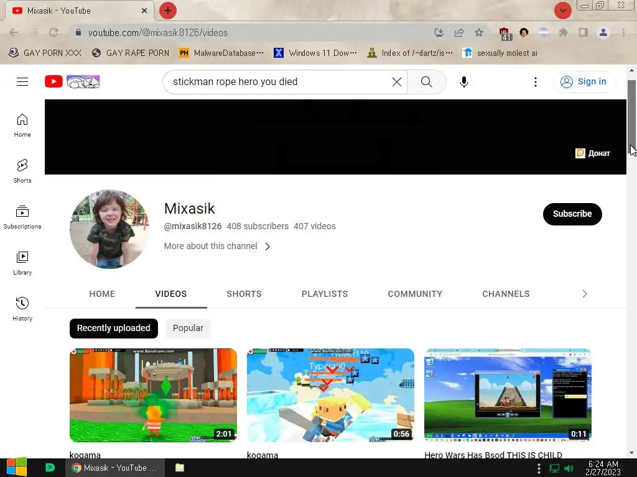Bookmark this page with the star
Image resolution: width=637 pixels, height=477 pixels.
click(479, 32)
